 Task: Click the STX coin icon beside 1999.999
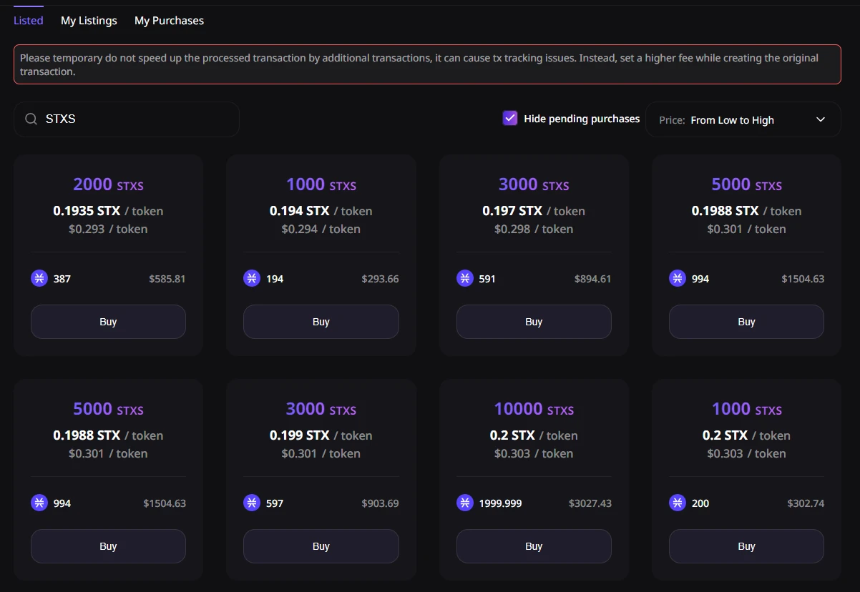tap(465, 503)
